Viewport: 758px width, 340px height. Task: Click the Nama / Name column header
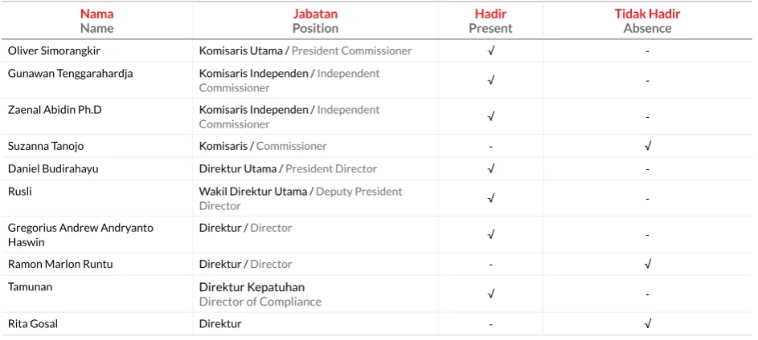[x=96, y=21]
